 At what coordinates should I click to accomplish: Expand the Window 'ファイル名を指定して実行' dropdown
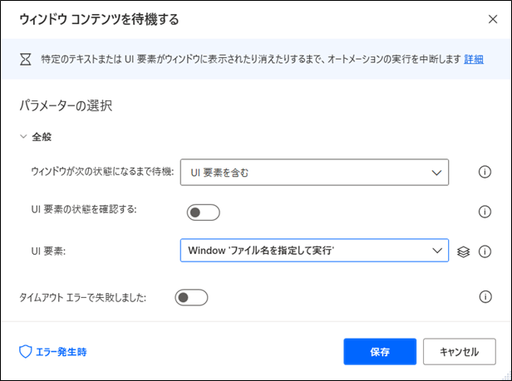coord(314,250)
